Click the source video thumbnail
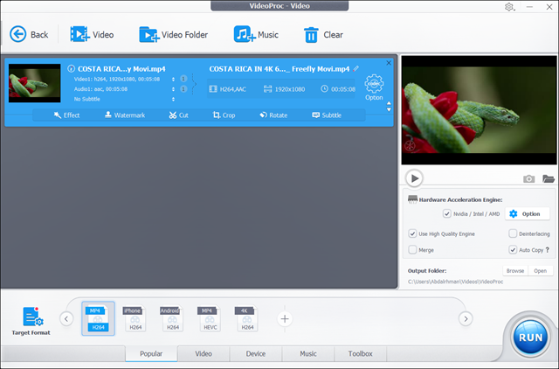Viewport: 559px width, 369px height. [x=35, y=83]
